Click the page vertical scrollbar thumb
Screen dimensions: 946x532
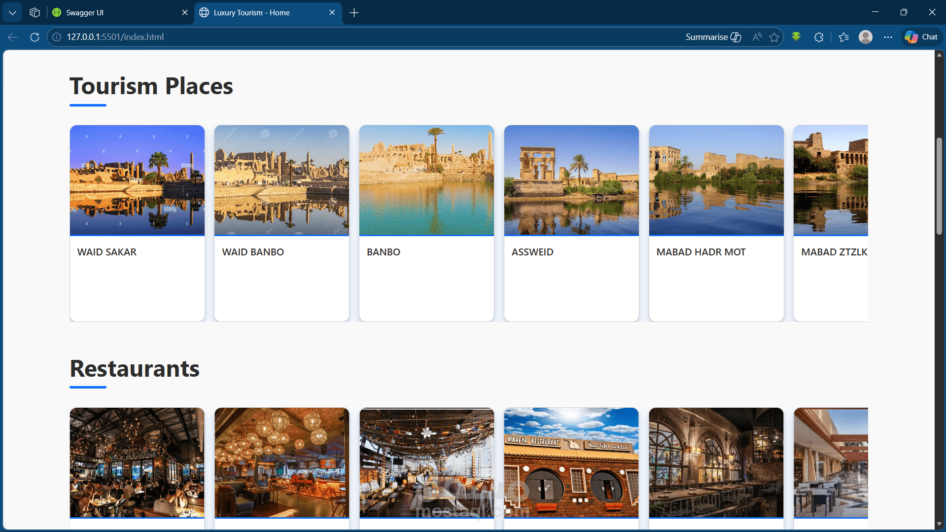tap(939, 186)
